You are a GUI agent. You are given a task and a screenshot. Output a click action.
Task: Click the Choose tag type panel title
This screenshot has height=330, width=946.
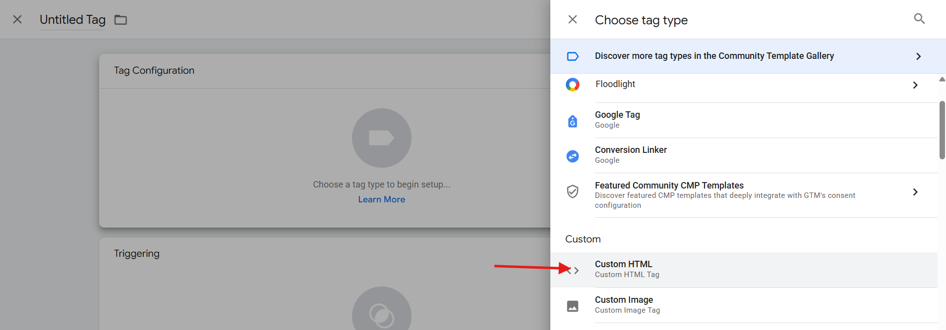tap(641, 20)
